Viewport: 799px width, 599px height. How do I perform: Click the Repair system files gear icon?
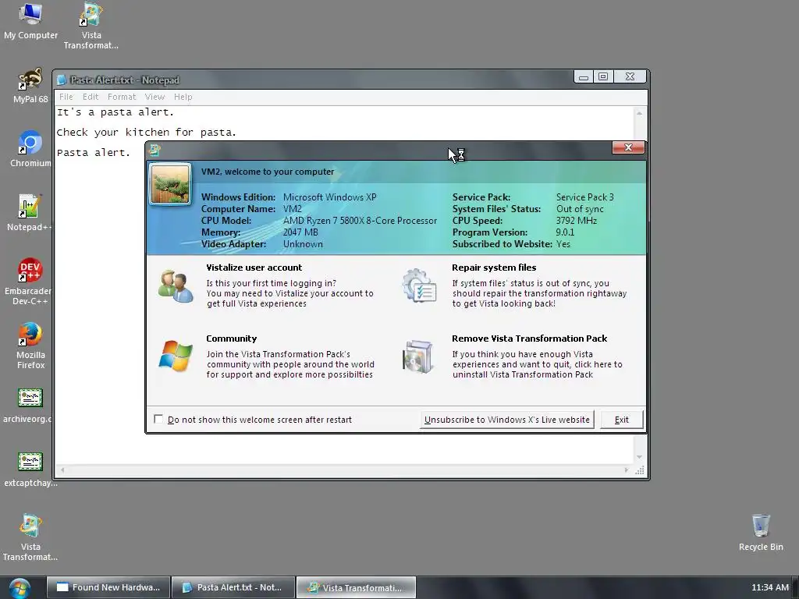coord(419,285)
